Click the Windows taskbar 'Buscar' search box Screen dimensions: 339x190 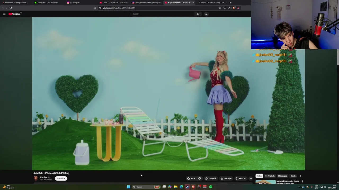[x=146, y=187]
